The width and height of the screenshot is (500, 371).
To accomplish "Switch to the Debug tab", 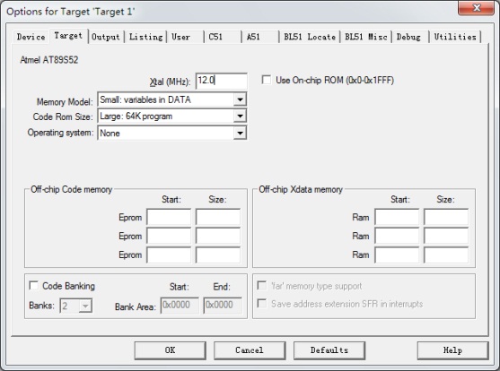I will click(x=409, y=37).
